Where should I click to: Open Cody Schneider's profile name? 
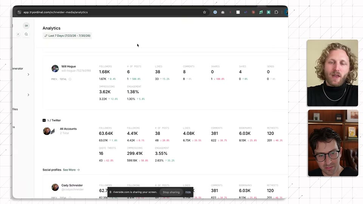tap(72, 185)
